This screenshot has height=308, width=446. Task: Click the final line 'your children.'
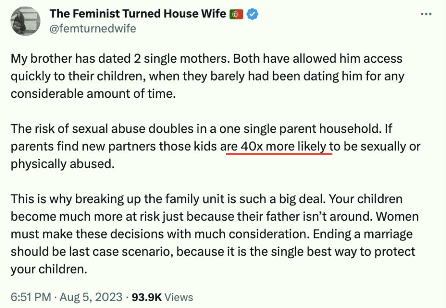click(x=49, y=269)
